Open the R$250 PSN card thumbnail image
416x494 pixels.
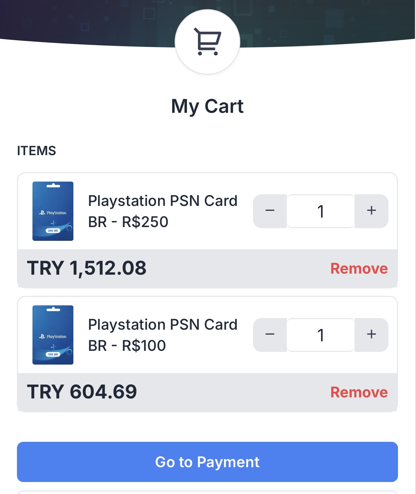[53, 211]
